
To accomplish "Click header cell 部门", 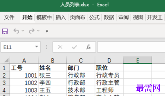I will click(81, 68).
